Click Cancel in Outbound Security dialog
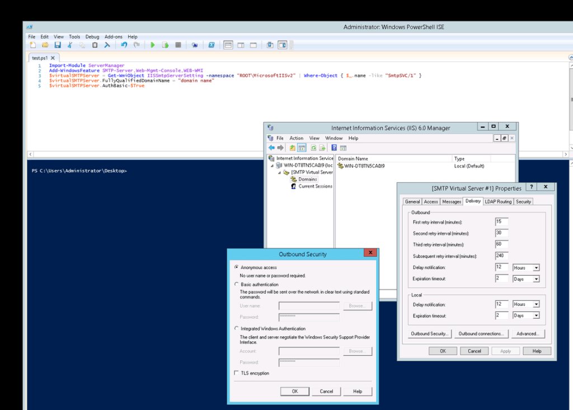573x410 pixels. [x=326, y=392]
